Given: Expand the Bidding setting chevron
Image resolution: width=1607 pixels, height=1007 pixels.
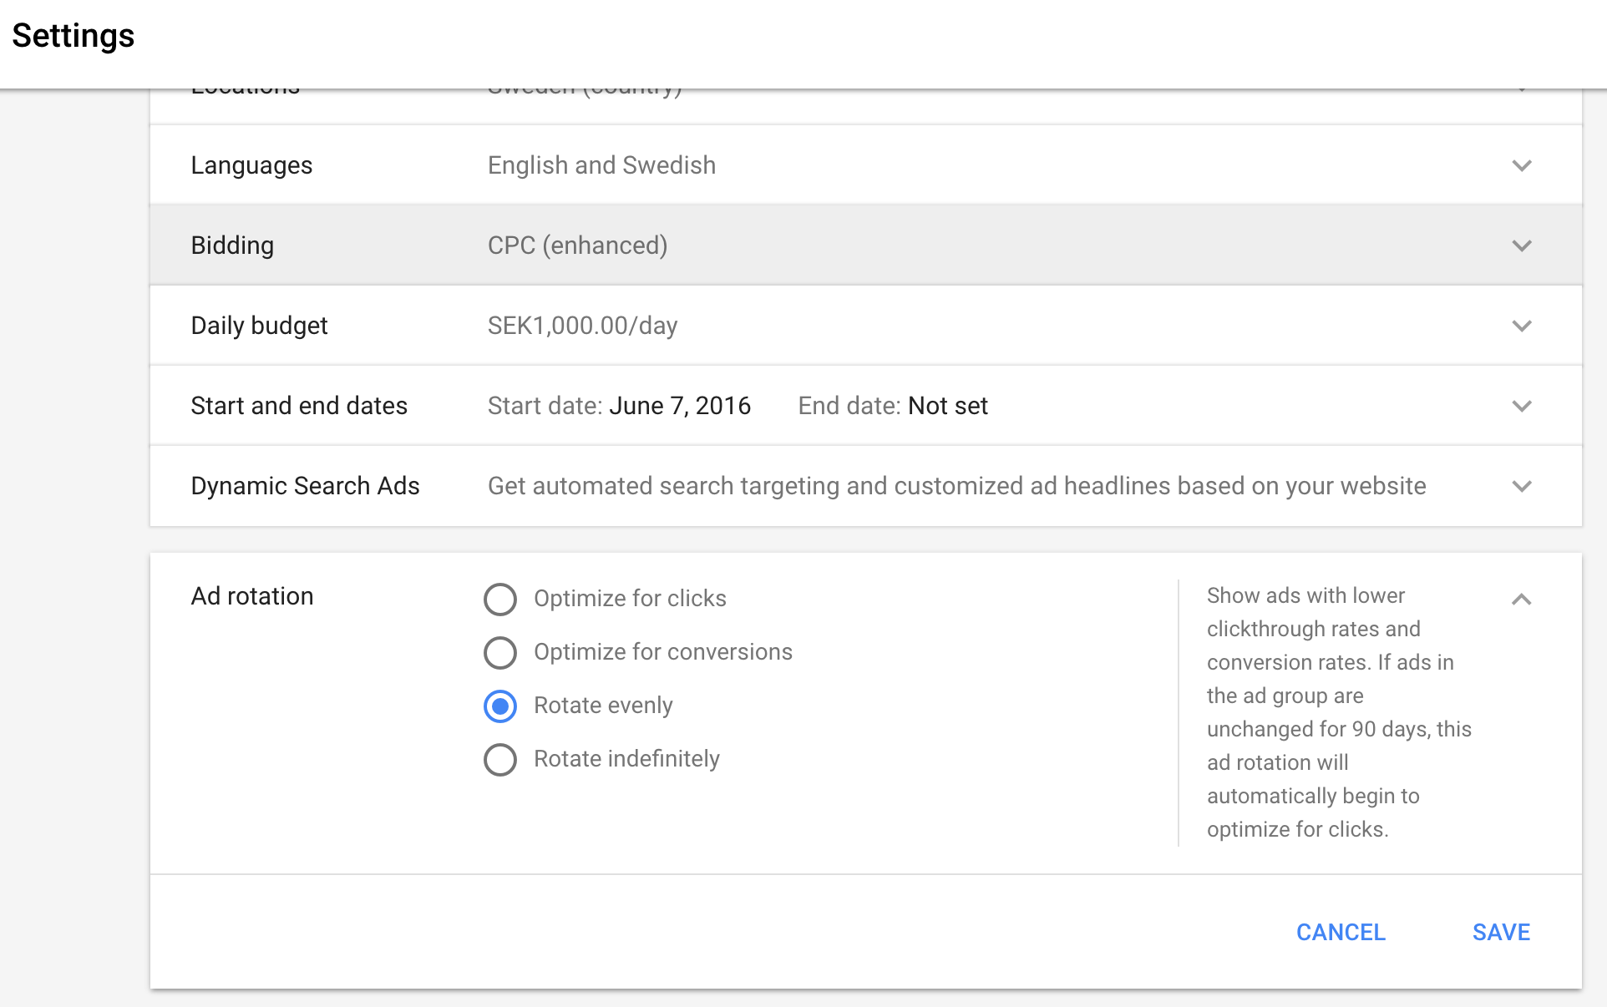Looking at the screenshot, I should pyautogui.click(x=1522, y=245).
